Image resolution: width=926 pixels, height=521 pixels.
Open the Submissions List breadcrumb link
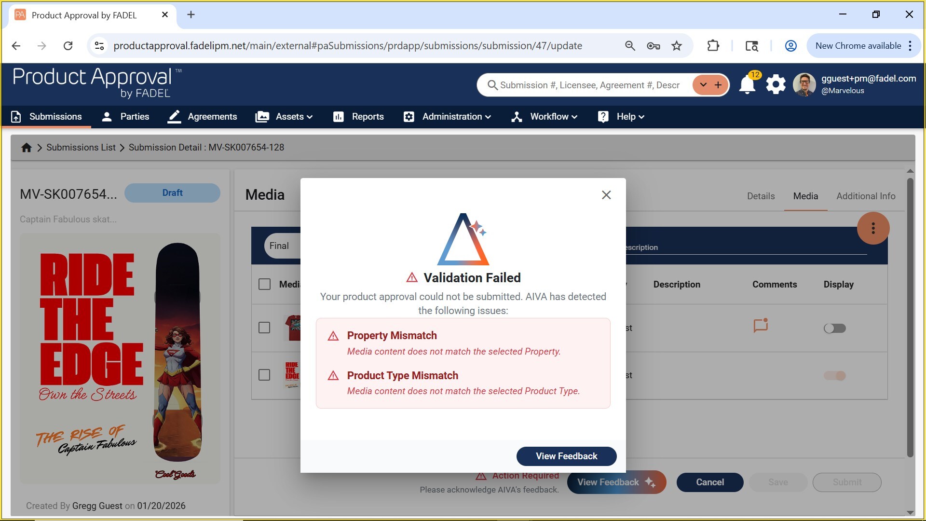[x=81, y=147]
